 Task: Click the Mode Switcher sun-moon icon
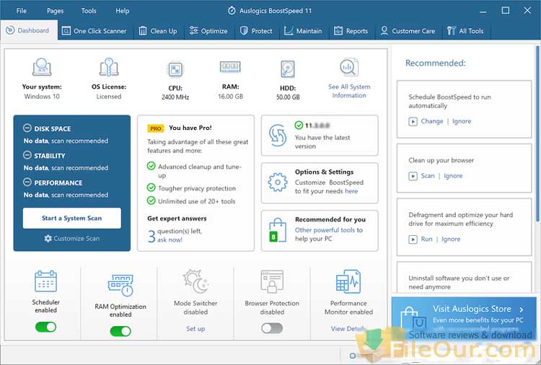coord(195,281)
